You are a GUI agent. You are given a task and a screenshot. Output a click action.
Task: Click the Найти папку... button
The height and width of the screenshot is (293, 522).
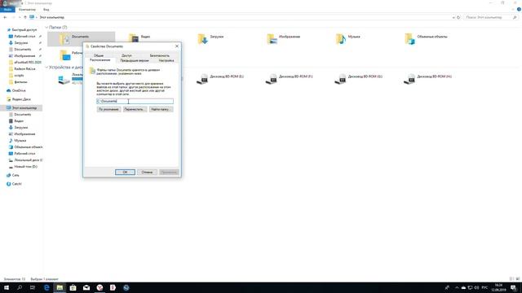(x=161, y=109)
